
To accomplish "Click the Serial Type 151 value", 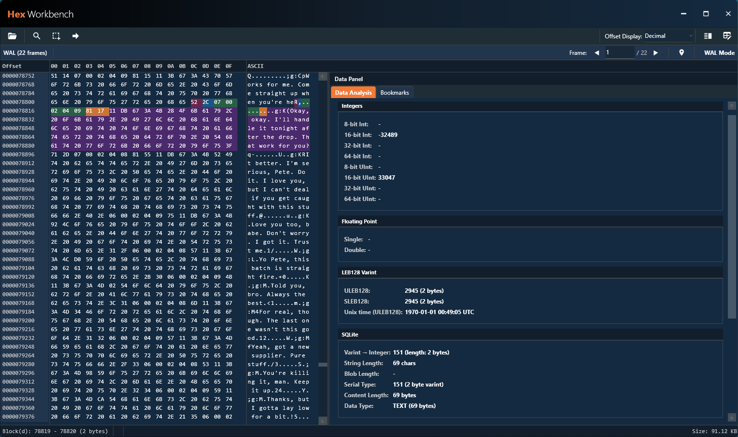I will (x=418, y=385).
